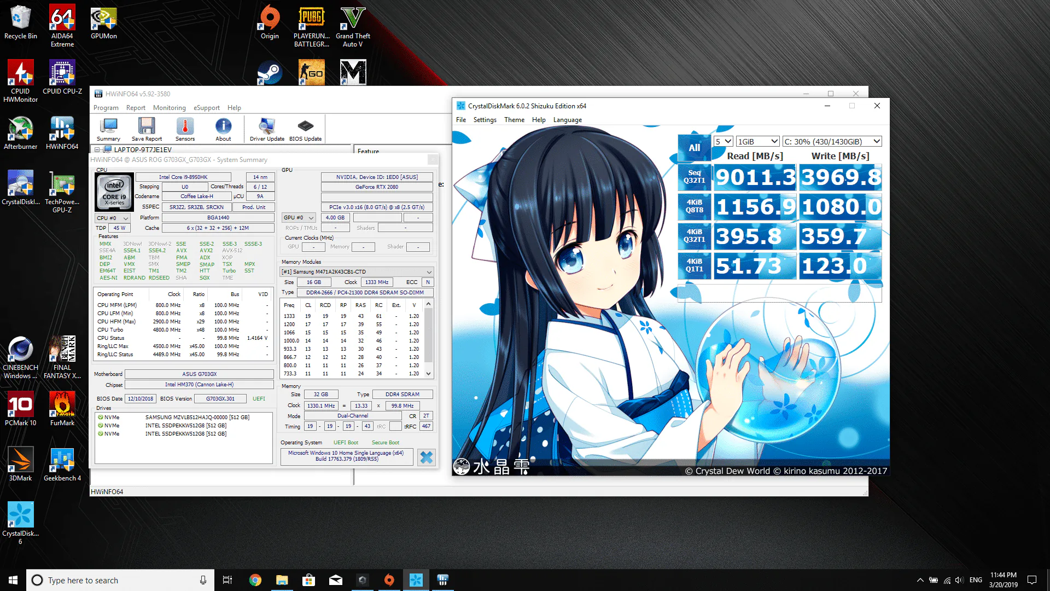Open the Report menu in HWiNFO64
The width and height of the screenshot is (1050, 591).
(x=136, y=108)
